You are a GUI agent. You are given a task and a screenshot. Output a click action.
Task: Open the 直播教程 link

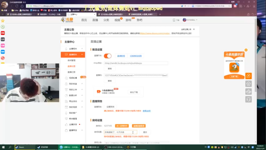[121, 56]
